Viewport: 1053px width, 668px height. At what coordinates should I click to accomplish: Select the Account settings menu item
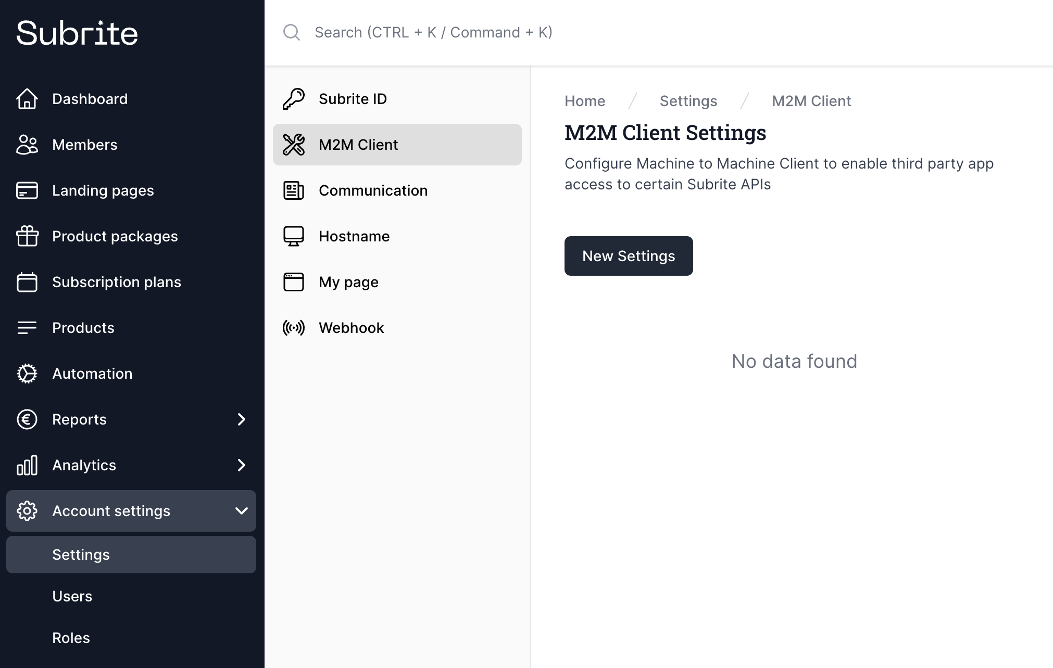tap(131, 511)
